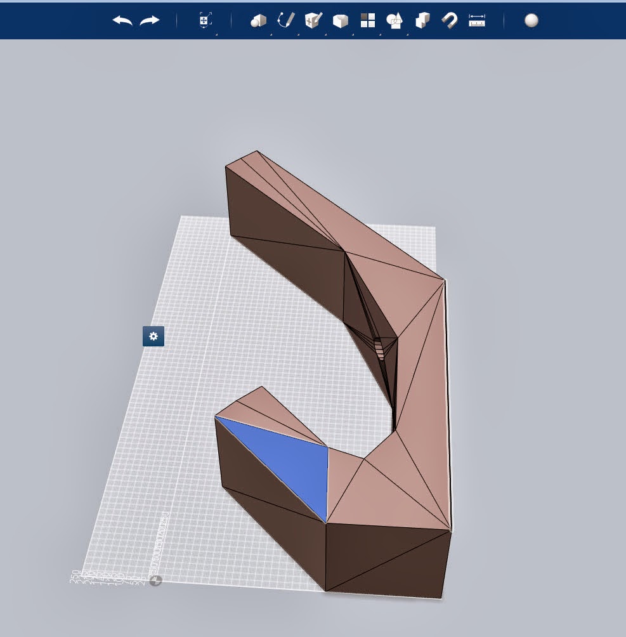This screenshot has width=626, height=637.
Task: Activate the Measure ruler tool
Action: [x=477, y=21]
